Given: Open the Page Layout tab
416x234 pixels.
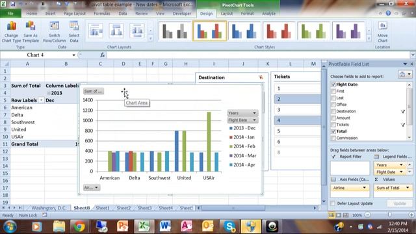Looking at the screenshot, I should pos(75,13).
